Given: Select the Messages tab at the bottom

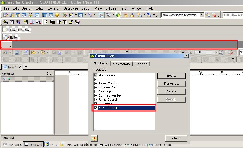Looking at the screenshot, I should [x=13, y=145].
